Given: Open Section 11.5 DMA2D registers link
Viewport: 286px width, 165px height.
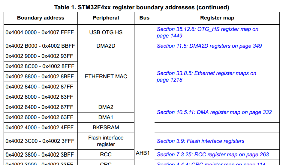Looking at the screenshot, I should coord(209,46).
